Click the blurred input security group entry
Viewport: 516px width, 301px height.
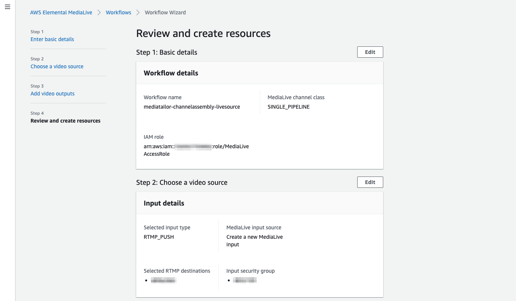point(244,280)
